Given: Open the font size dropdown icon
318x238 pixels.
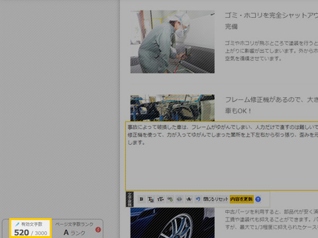Looking at the screenshot, I should pyautogui.click(x=160, y=199).
